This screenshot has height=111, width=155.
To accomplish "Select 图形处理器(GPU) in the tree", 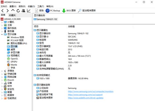I will coord(17,43).
